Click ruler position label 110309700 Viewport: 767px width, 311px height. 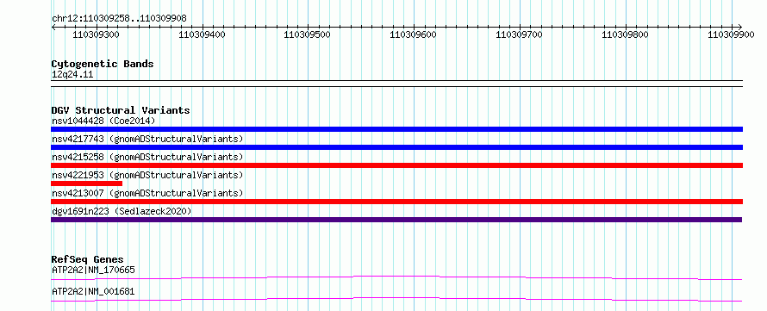[519, 34]
